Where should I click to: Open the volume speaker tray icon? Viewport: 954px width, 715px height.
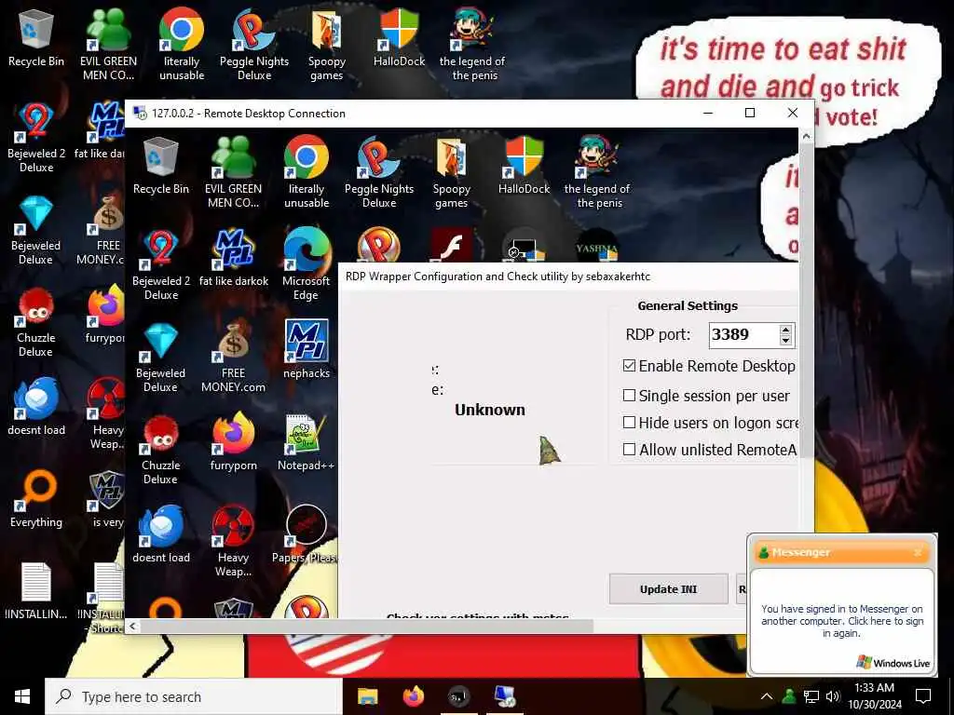(833, 696)
